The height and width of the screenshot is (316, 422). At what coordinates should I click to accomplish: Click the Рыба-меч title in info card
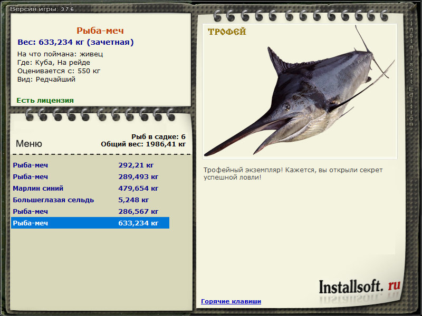(100, 31)
